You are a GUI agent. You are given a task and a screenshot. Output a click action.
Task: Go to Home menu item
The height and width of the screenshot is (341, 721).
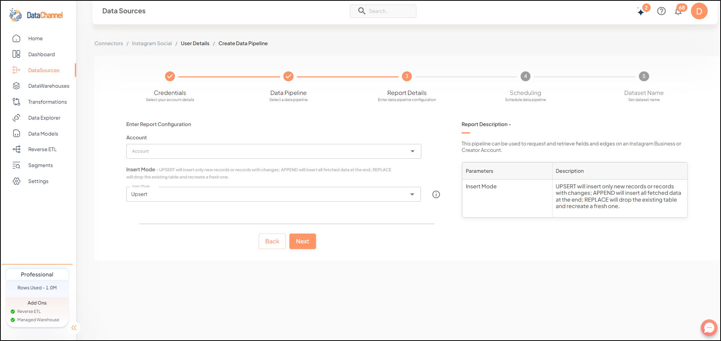point(35,38)
